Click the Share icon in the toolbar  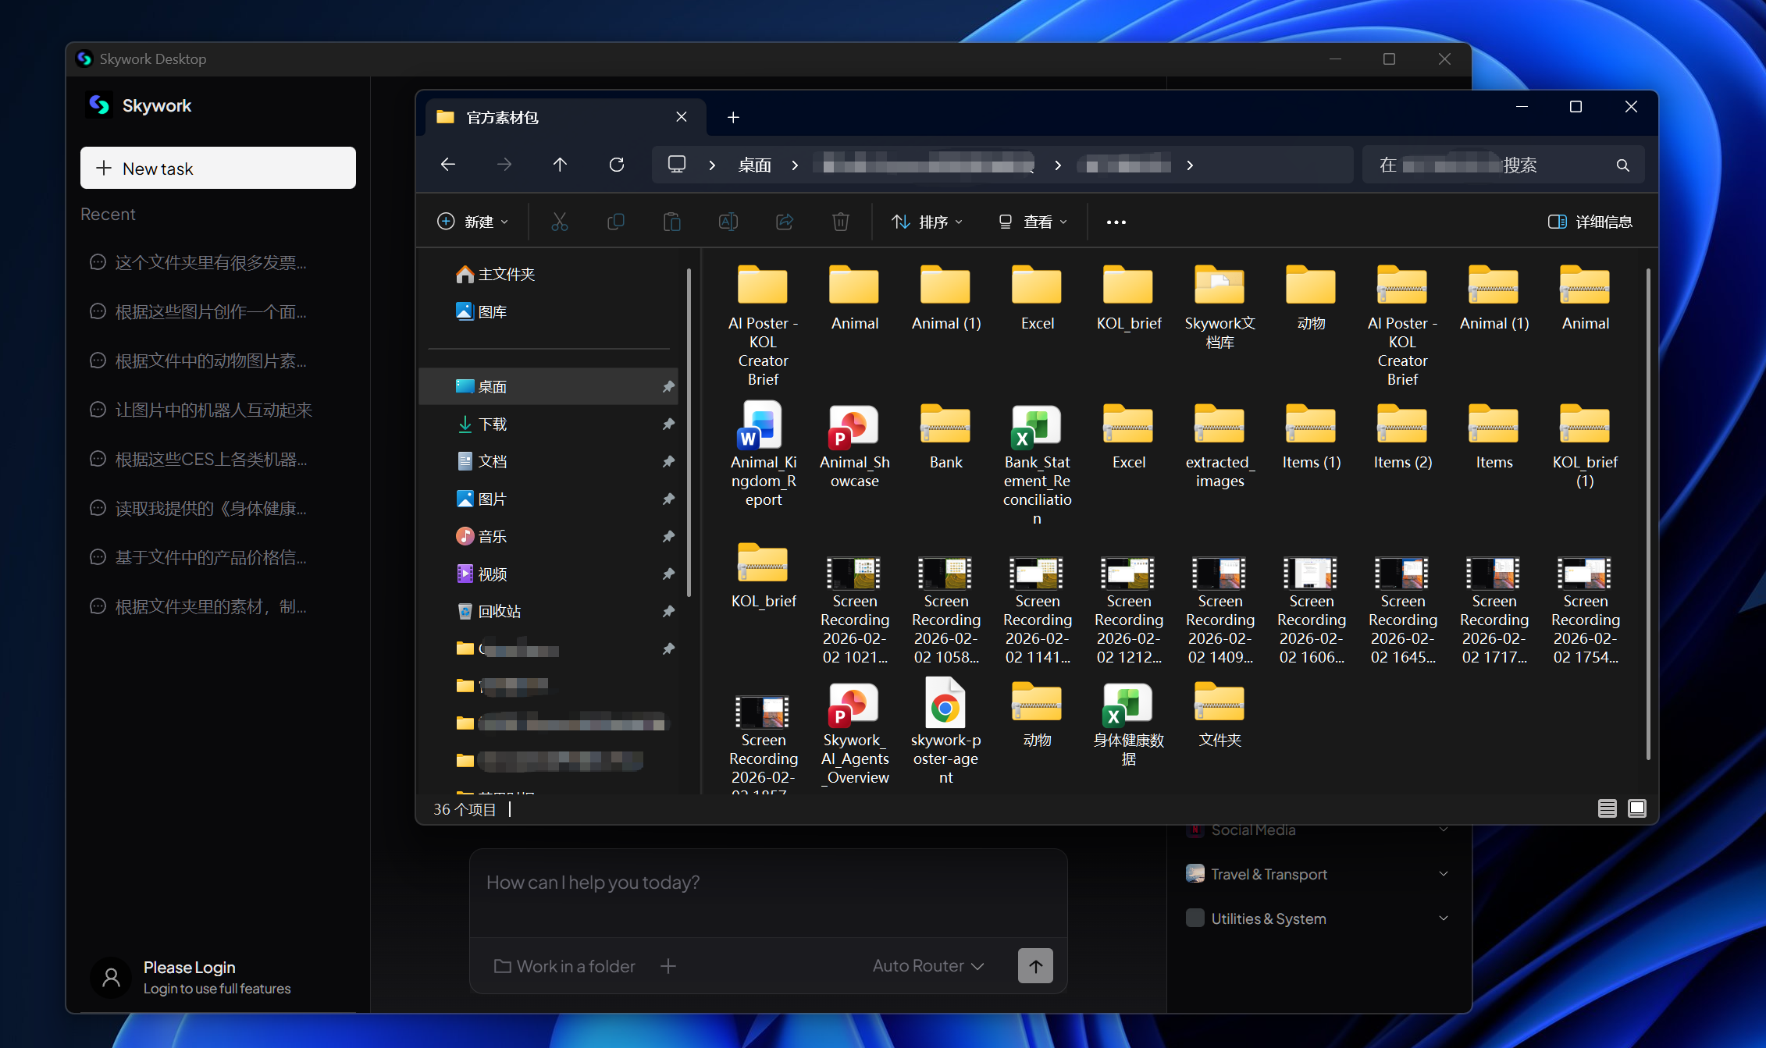785,222
